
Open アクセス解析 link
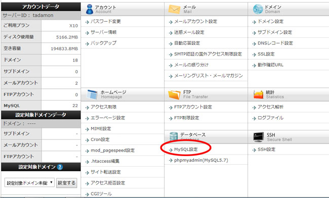tap(270, 107)
